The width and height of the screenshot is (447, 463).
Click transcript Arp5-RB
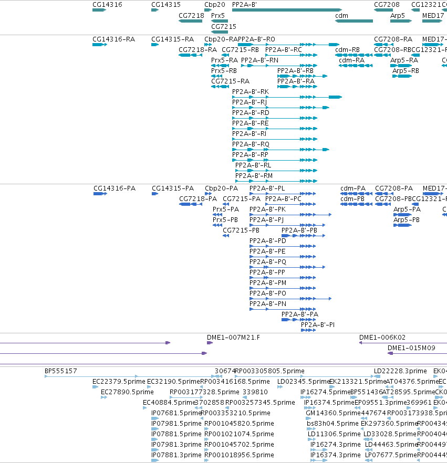[402, 76]
